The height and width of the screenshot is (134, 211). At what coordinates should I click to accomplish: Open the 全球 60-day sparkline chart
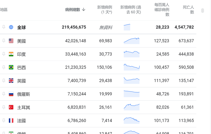tap(127, 27)
